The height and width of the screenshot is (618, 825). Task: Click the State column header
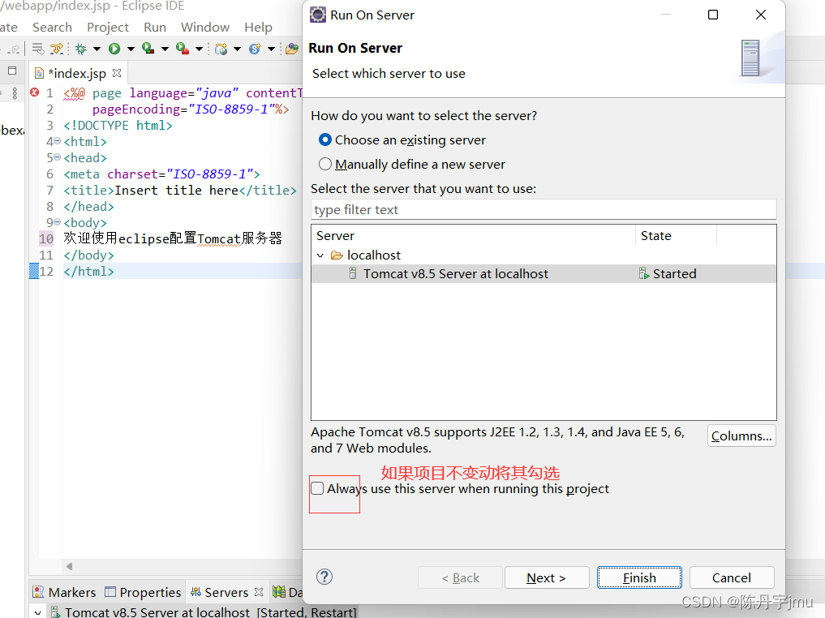tap(676, 236)
